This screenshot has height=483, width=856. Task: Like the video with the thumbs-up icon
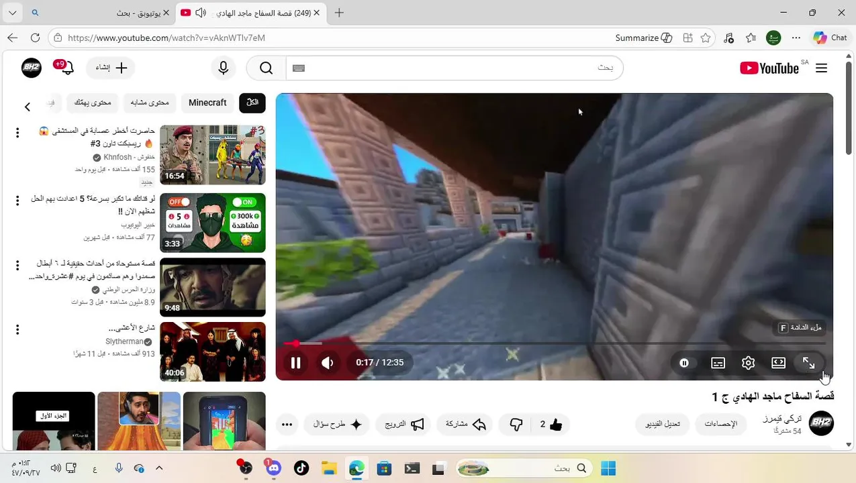(556, 424)
